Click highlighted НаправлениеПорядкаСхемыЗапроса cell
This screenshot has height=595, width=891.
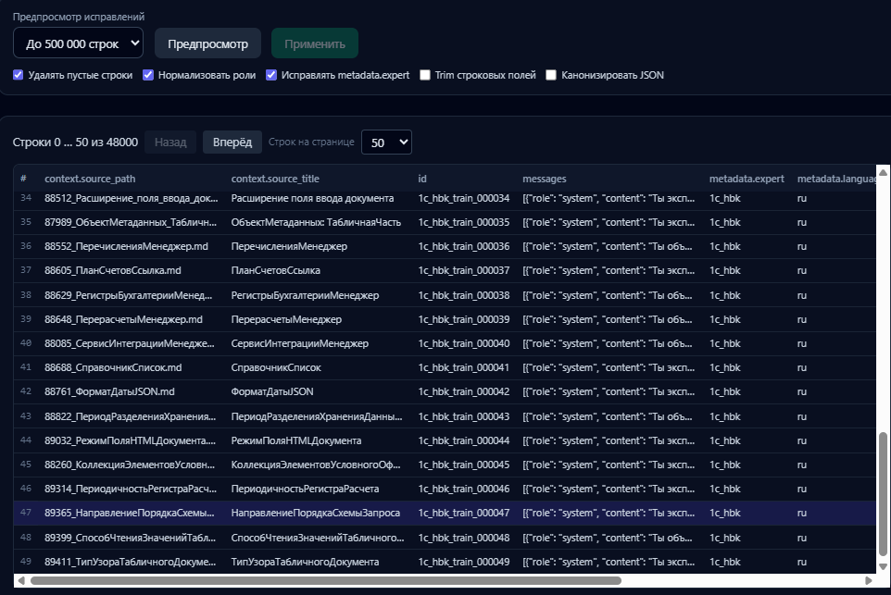[x=316, y=513]
